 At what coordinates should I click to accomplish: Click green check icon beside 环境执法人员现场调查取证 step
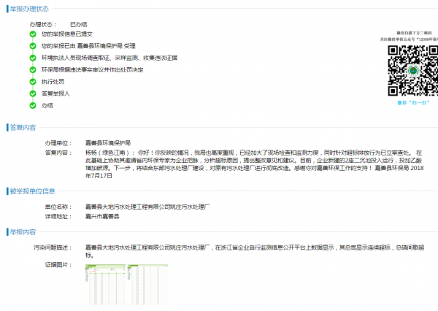33,58
